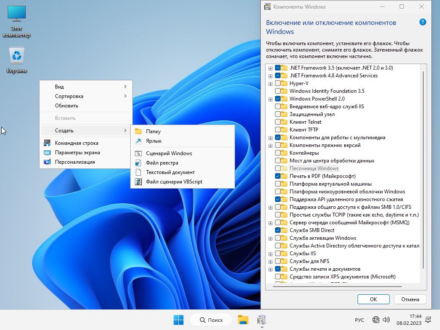Expand 'Службы печати и документов' node
440x330 pixels.
[x=271, y=269]
